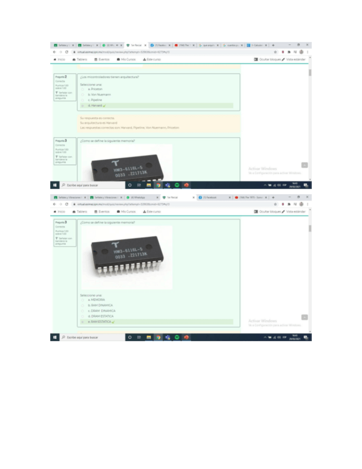Flag Pregunta 2 with the bandera icon

pyautogui.click(x=56, y=92)
